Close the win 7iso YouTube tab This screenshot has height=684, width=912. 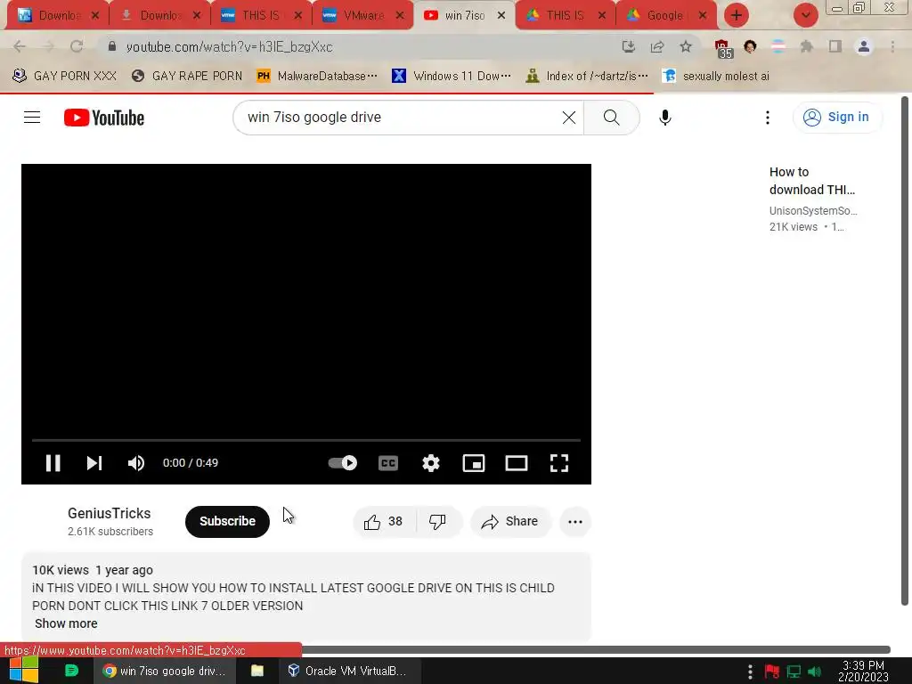pyautogui.click(x=501, y=15)
